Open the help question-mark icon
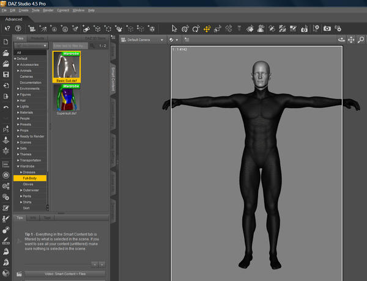Viewport: 367px width, 281px height. [18, 29]
